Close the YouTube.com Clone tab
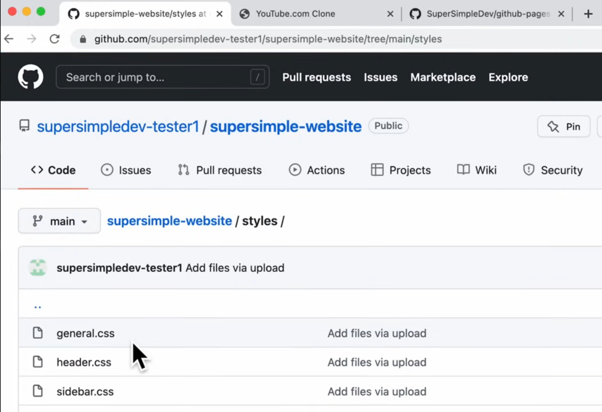602x412 pixels. (x=390, y=14)
